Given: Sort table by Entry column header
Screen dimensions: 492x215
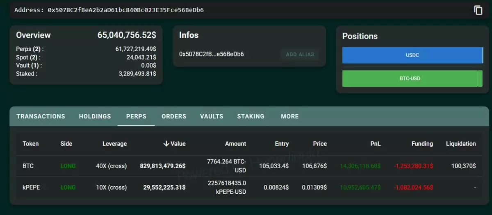Looking at the screenshot, I should pos(282,144).
